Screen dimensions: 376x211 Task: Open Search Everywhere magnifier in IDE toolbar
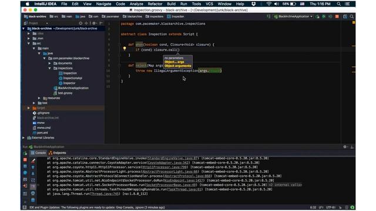pyautogui.click(x=351, y=16)
